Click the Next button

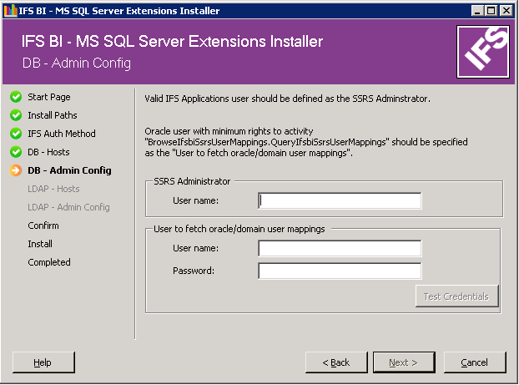pos(404,362)
